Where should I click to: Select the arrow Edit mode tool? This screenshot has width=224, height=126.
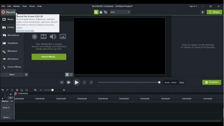[x=96, y=12]
